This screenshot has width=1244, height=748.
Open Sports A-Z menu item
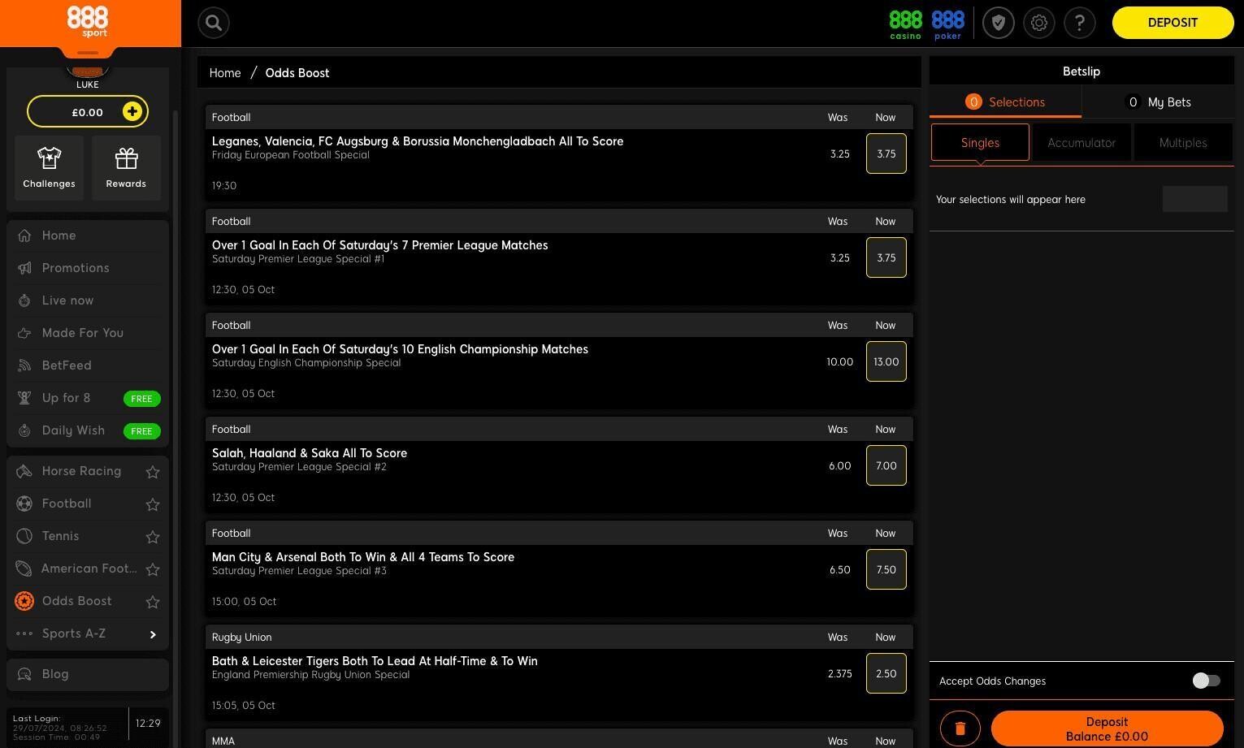coord(88,633)
